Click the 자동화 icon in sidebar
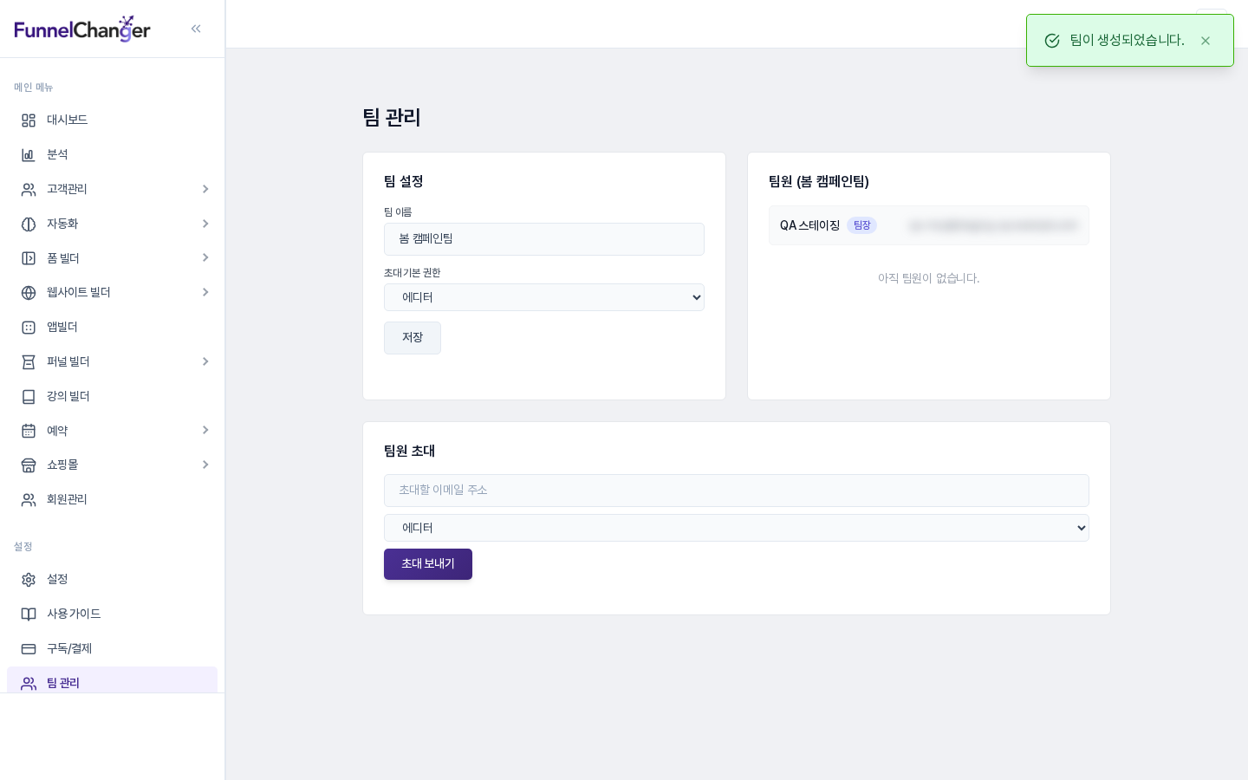The height and width of the screenshot is (780, 1248). (x=29, y=224)
